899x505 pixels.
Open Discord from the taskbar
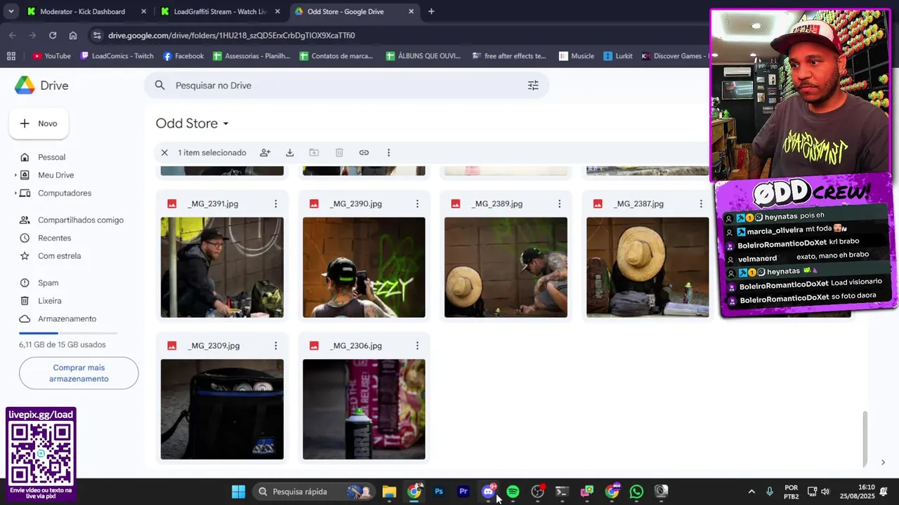[x=488, y=492]
